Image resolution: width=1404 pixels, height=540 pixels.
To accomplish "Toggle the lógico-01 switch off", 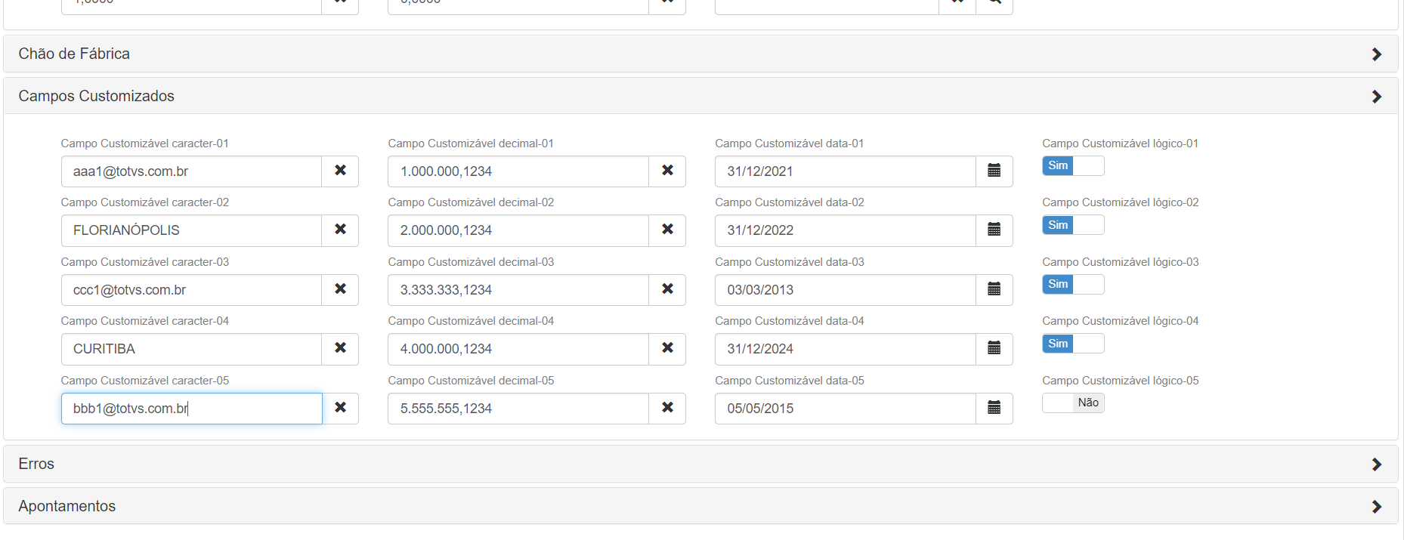I will pos(1073,166).
